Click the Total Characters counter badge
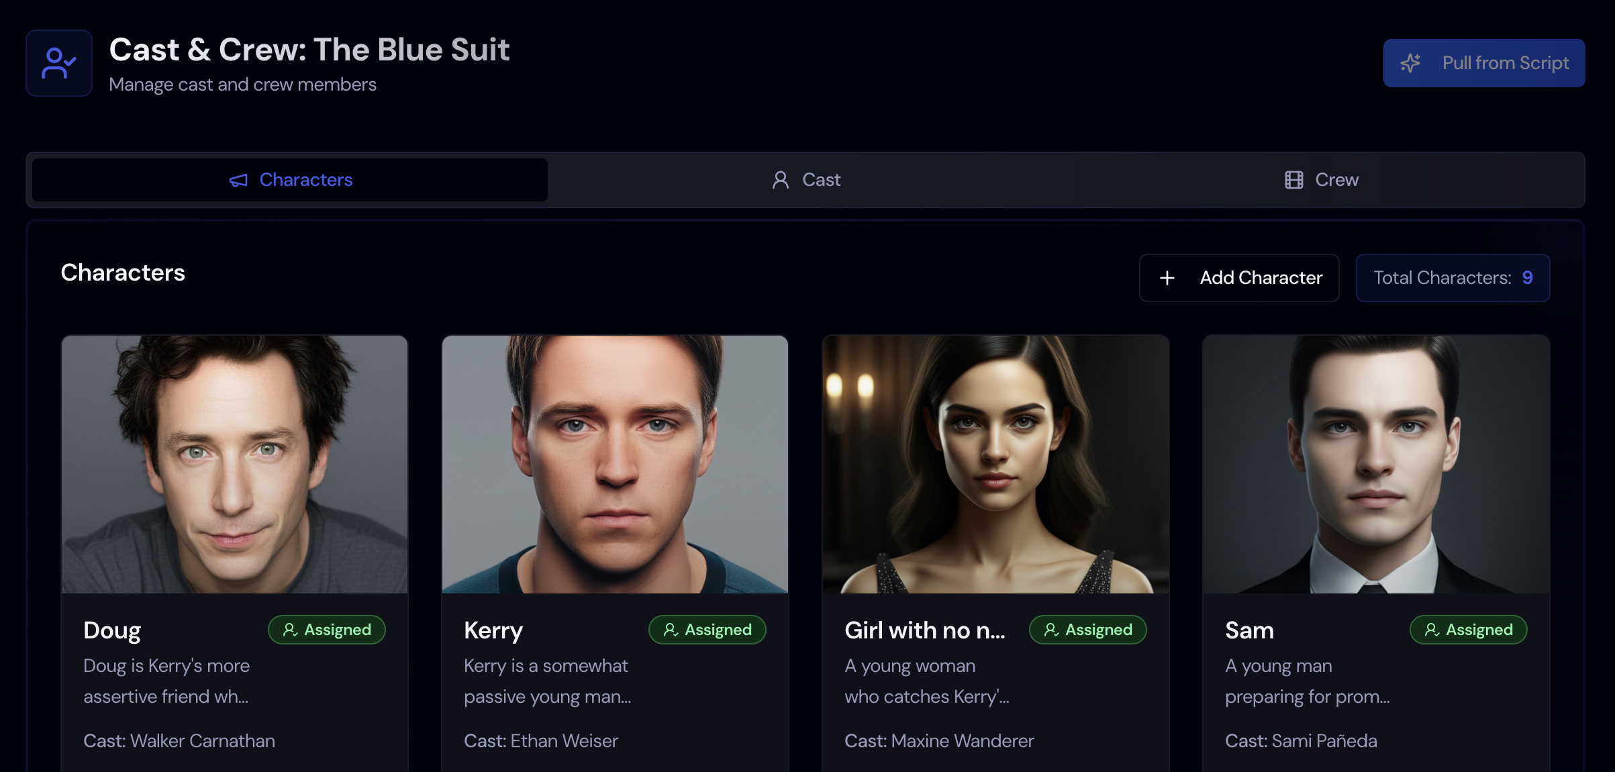This screenshot has width=1615, height=772. tap(1453, 277)
